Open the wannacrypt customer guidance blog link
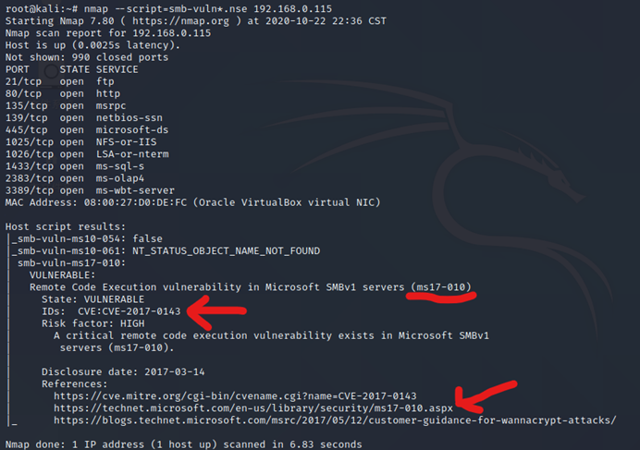Screen dimensions: 640x450 pyautogui.click(x=335, y=420)
